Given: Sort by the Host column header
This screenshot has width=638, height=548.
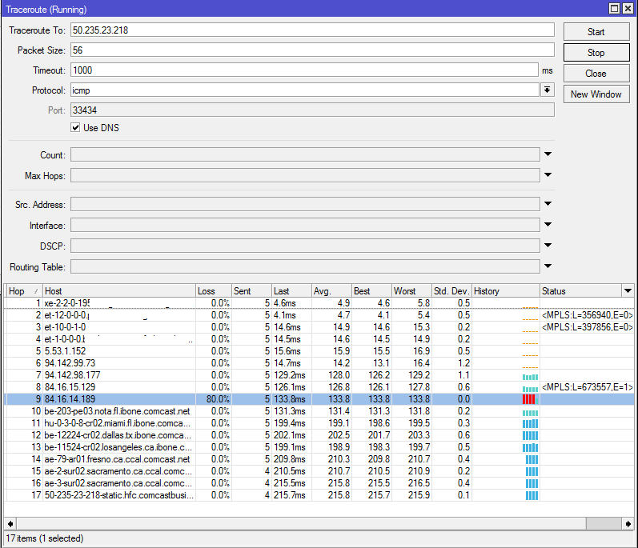Looking at the screenshot, I should pyautogui.click(x=119, y=291).
